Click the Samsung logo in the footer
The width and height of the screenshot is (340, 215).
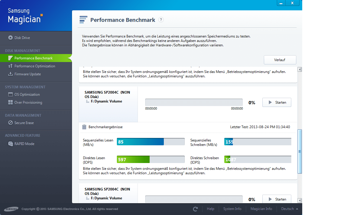pos(11,209)
